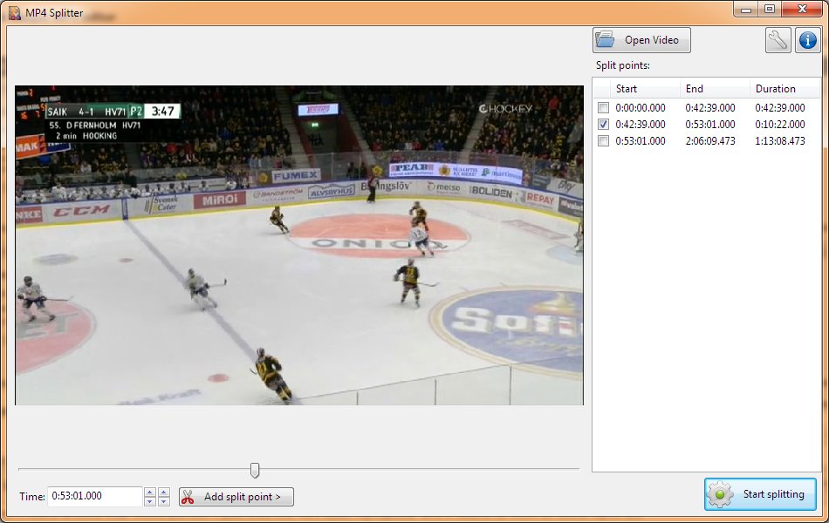Sort by the Duration column header
This screenshot has height=523, width=829.
coord(784,89)
